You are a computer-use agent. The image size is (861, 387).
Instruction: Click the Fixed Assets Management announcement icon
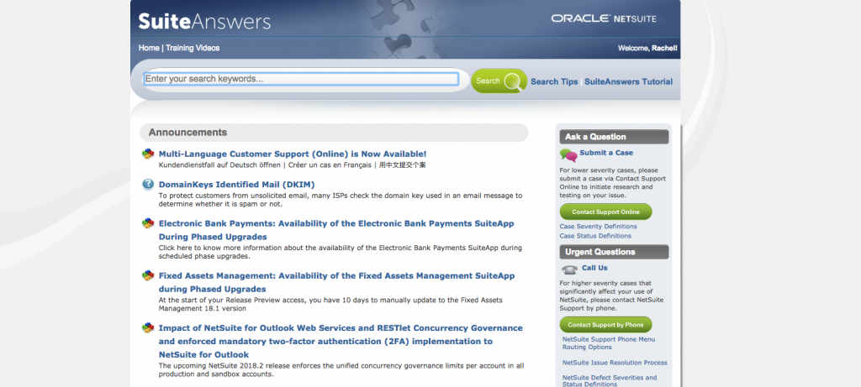(x=148, y=276)
